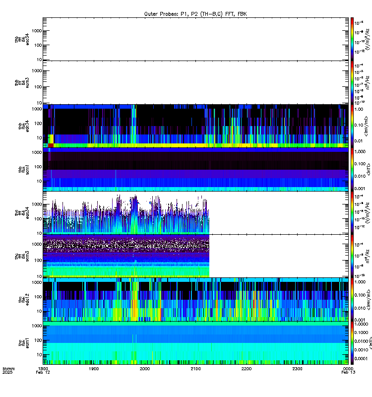The height and width of the screenshot is (397, 372).
Task: Click the color bar beside thb fbk scm1 panel
Action: [352, 169]
